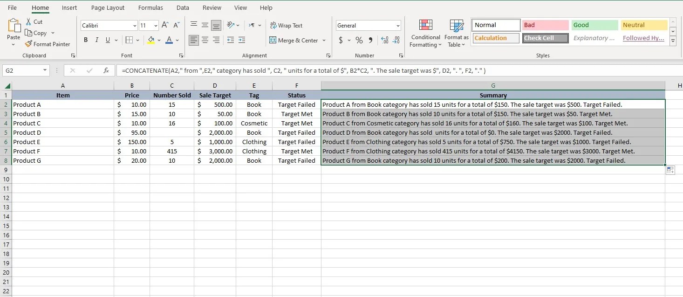This screenshot has width=683, height=297.
Task: Click the Insert Function fx icon
Action: (x=106, y=70)
